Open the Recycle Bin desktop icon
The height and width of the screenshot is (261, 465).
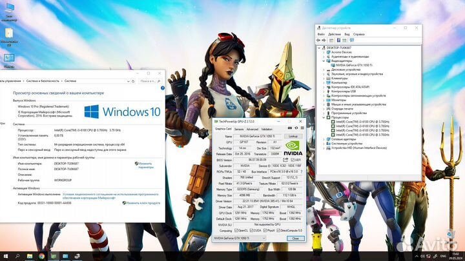pyautogui.click(x=10, y=33)
